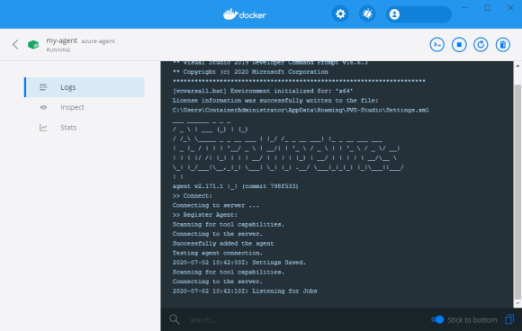Click the search magnifier icon
The height and width of the screenshot is (331, 522).
(x=175, y=319)
